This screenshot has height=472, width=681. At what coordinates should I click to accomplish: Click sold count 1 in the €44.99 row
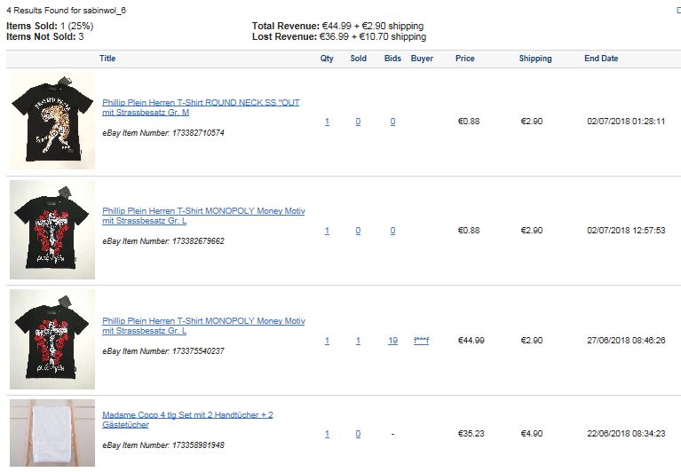coord(358,341)
